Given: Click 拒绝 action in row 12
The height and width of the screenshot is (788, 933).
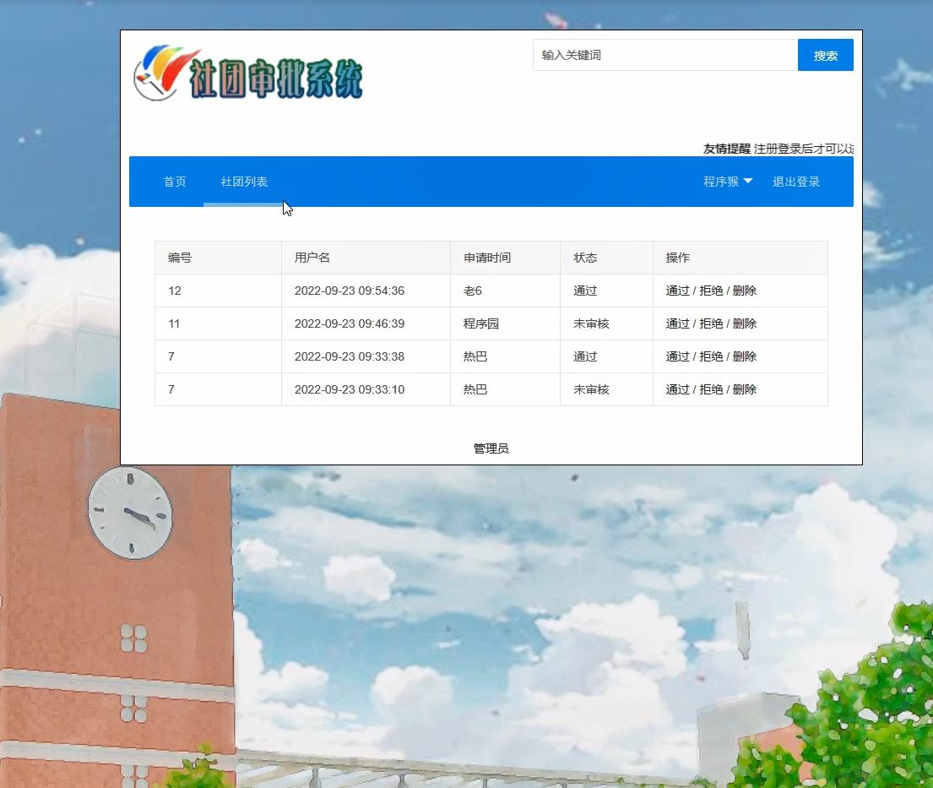Looking at the screenshot, I should pyautogui.click(x=711, y=291).
